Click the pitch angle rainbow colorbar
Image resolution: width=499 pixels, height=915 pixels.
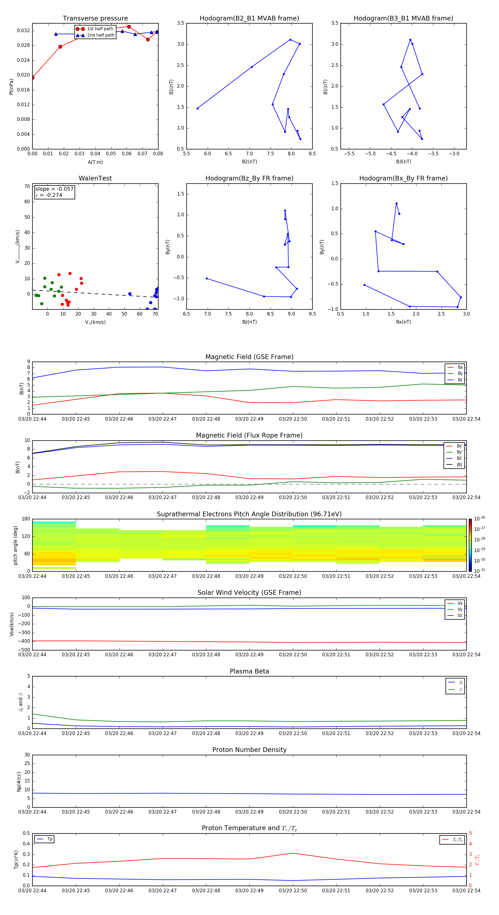[470, 545]
